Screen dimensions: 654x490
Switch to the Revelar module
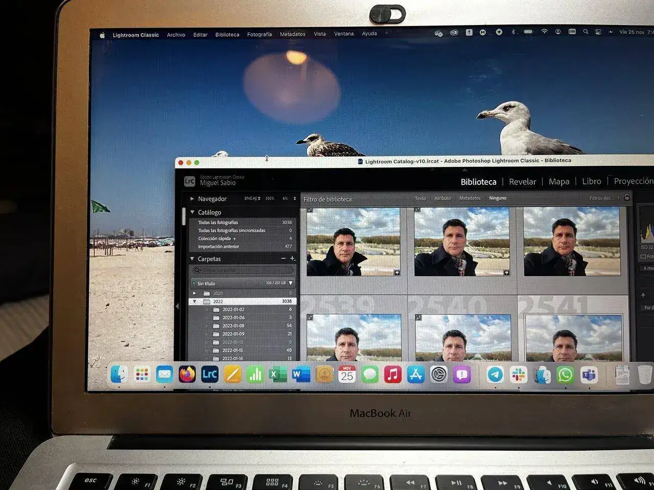522,182
